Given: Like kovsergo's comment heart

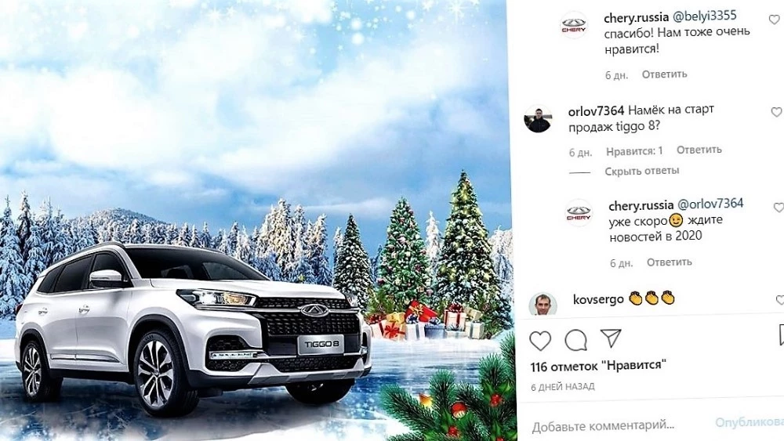Looking at the screenshot, I should click(780, 300).
